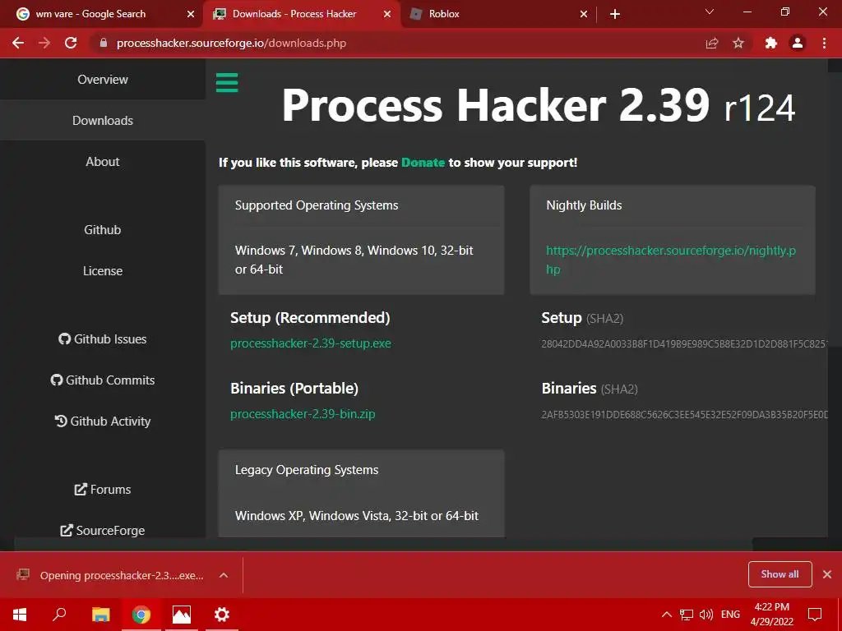Open the Photos app taskbar icon
Image resolution: width=842 pixels, height=631 pixels.
click(x=182, y=615)
